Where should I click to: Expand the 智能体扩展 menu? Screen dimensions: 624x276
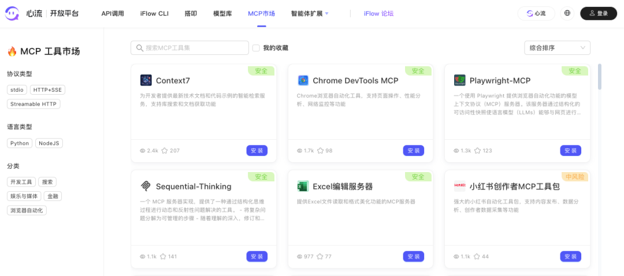310,13
